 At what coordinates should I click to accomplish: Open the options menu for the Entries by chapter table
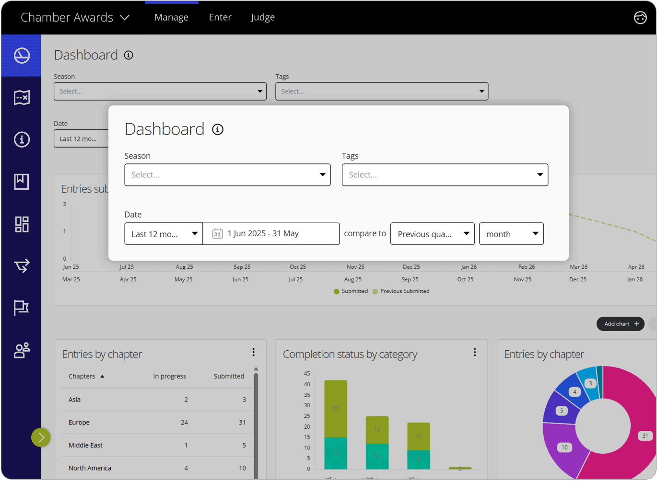tap(253, 353)
